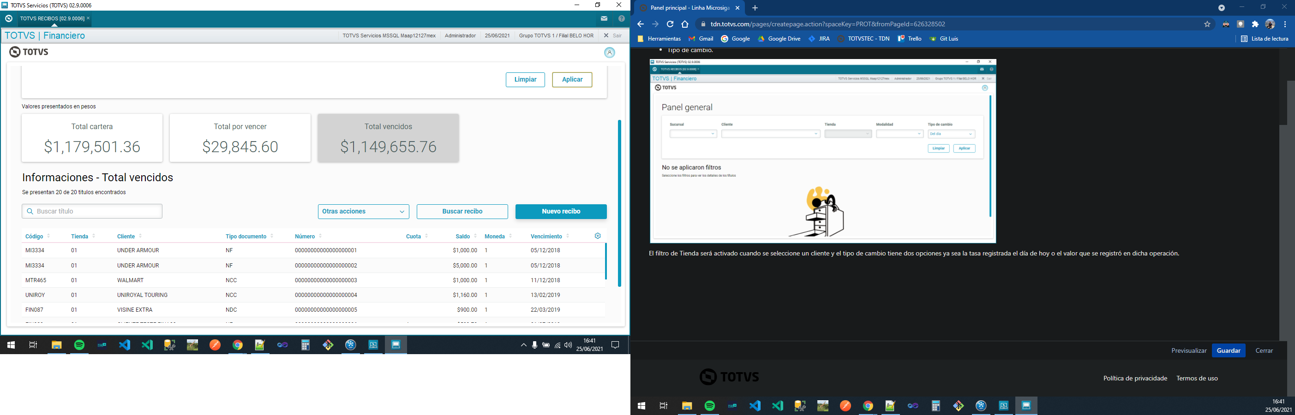Click the Buscar recibo button
Screen dimensions: 1295x415
click(462, 212)
